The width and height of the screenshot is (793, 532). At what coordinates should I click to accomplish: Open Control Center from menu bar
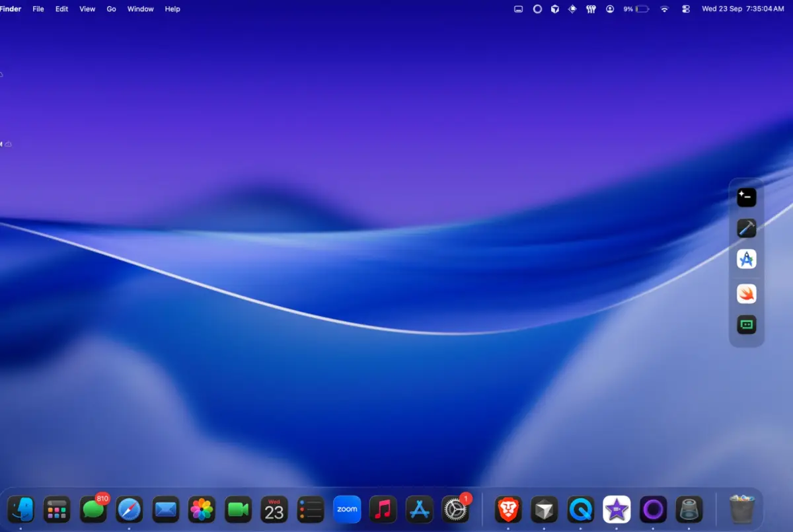(x=686, y=9)
